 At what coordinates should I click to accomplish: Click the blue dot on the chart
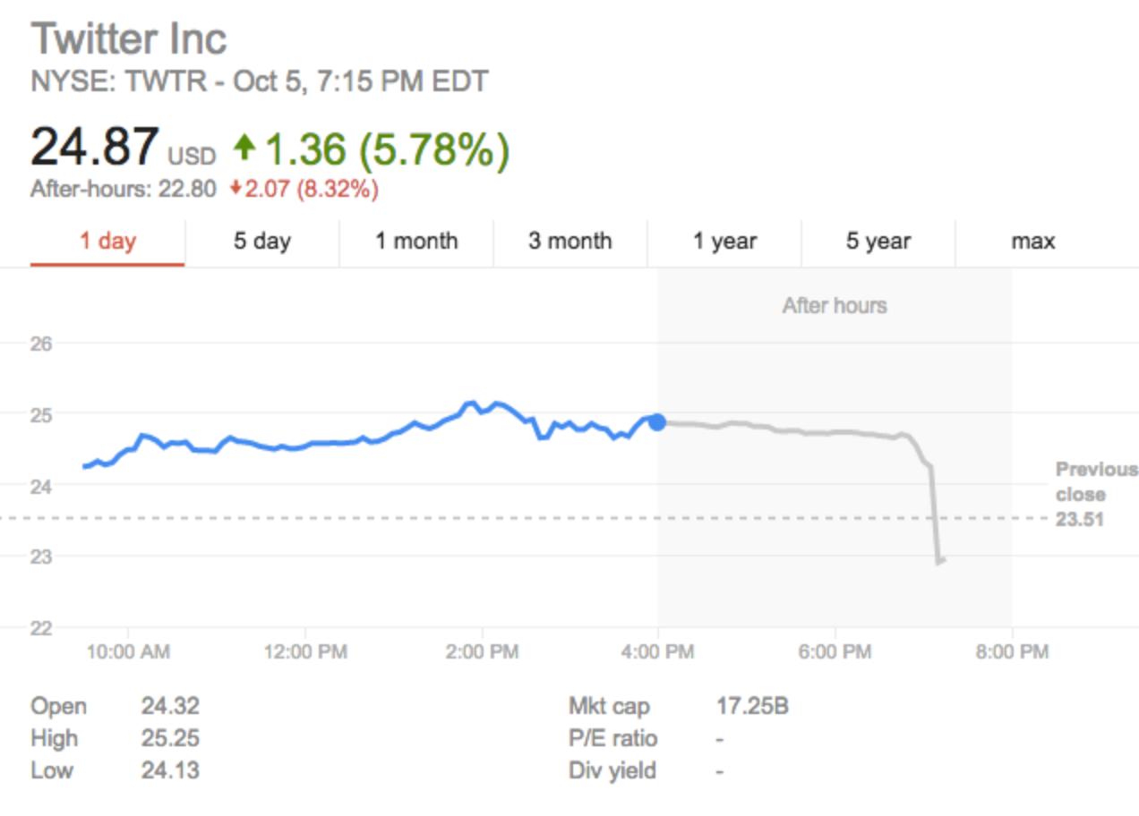point(657,422)
